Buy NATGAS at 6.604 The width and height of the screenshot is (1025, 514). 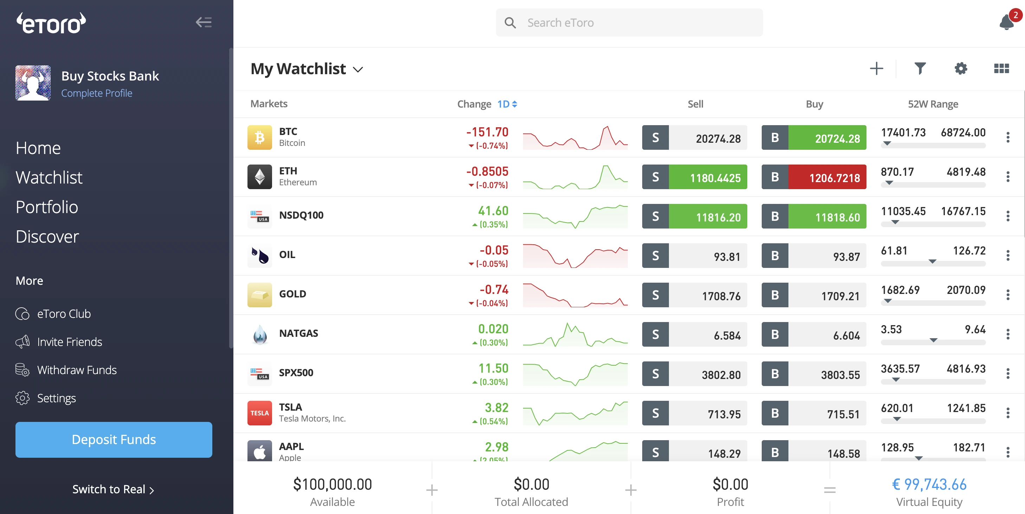[x=814, y=335]
